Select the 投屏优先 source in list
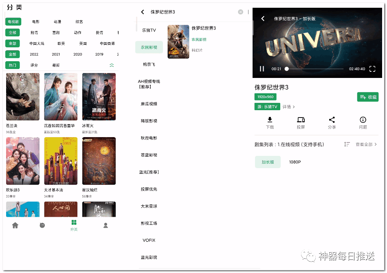 [149, 189]
